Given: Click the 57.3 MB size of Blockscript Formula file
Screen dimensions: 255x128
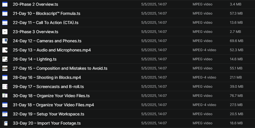Looking at the screenshot, I should 236,13.
